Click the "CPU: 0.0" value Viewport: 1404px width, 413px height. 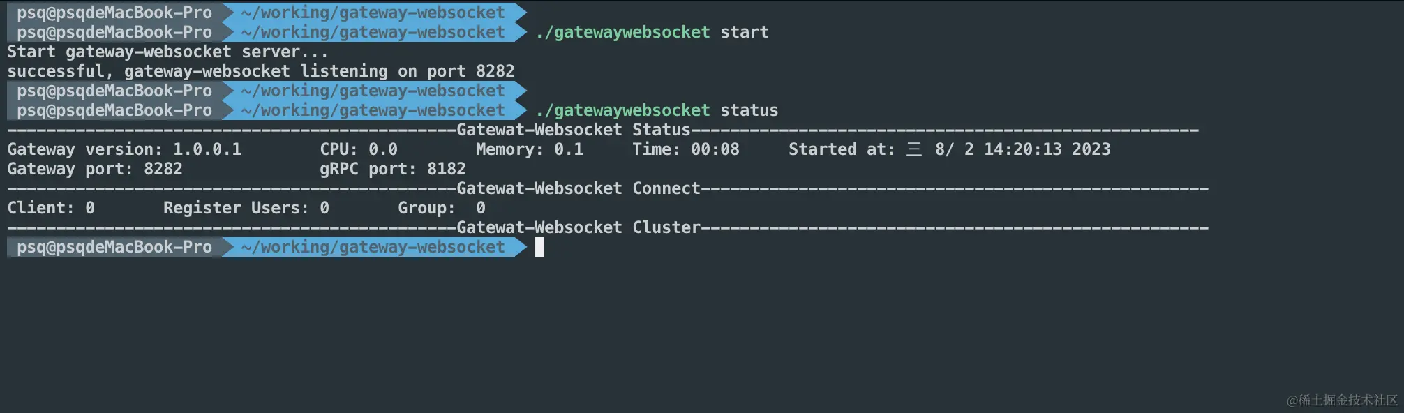[x=359, y=149]
